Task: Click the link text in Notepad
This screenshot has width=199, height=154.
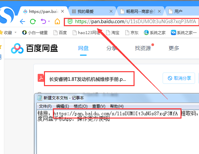Action: (x=116, y=114)
